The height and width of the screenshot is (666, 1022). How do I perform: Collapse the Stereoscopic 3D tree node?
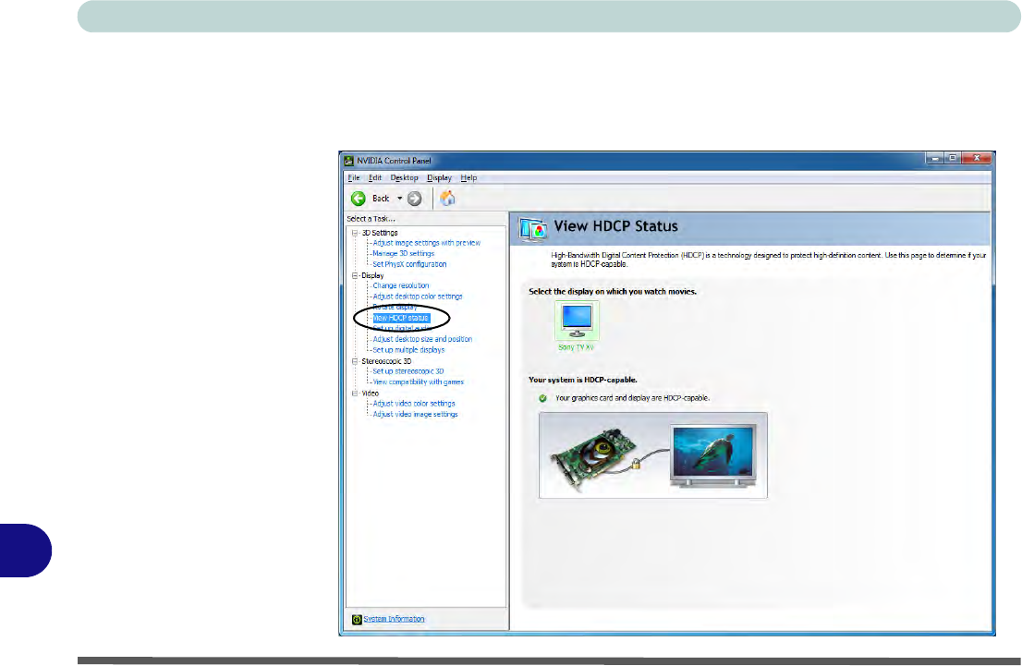[x=353, y=361]
